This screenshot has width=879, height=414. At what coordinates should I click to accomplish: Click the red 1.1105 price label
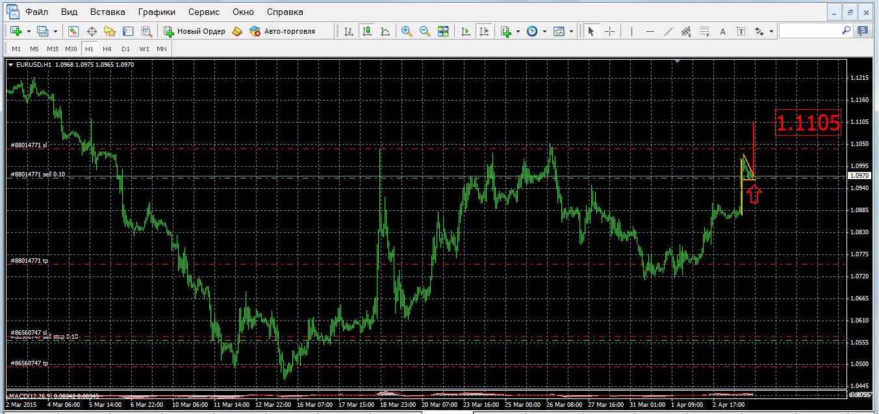tap(809, 123)
